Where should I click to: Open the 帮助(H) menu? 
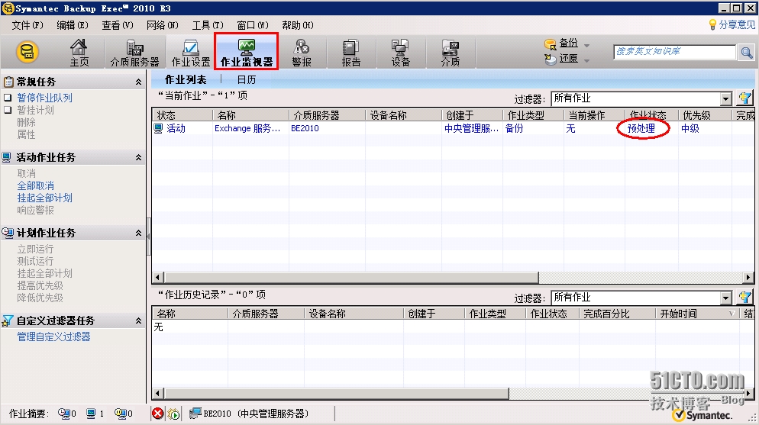[298, 25]
